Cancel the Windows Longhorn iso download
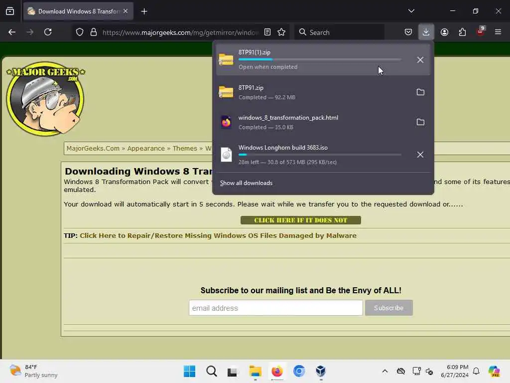Screen dimensions: 510x383 pyautogui.click(x=420, y=155)
